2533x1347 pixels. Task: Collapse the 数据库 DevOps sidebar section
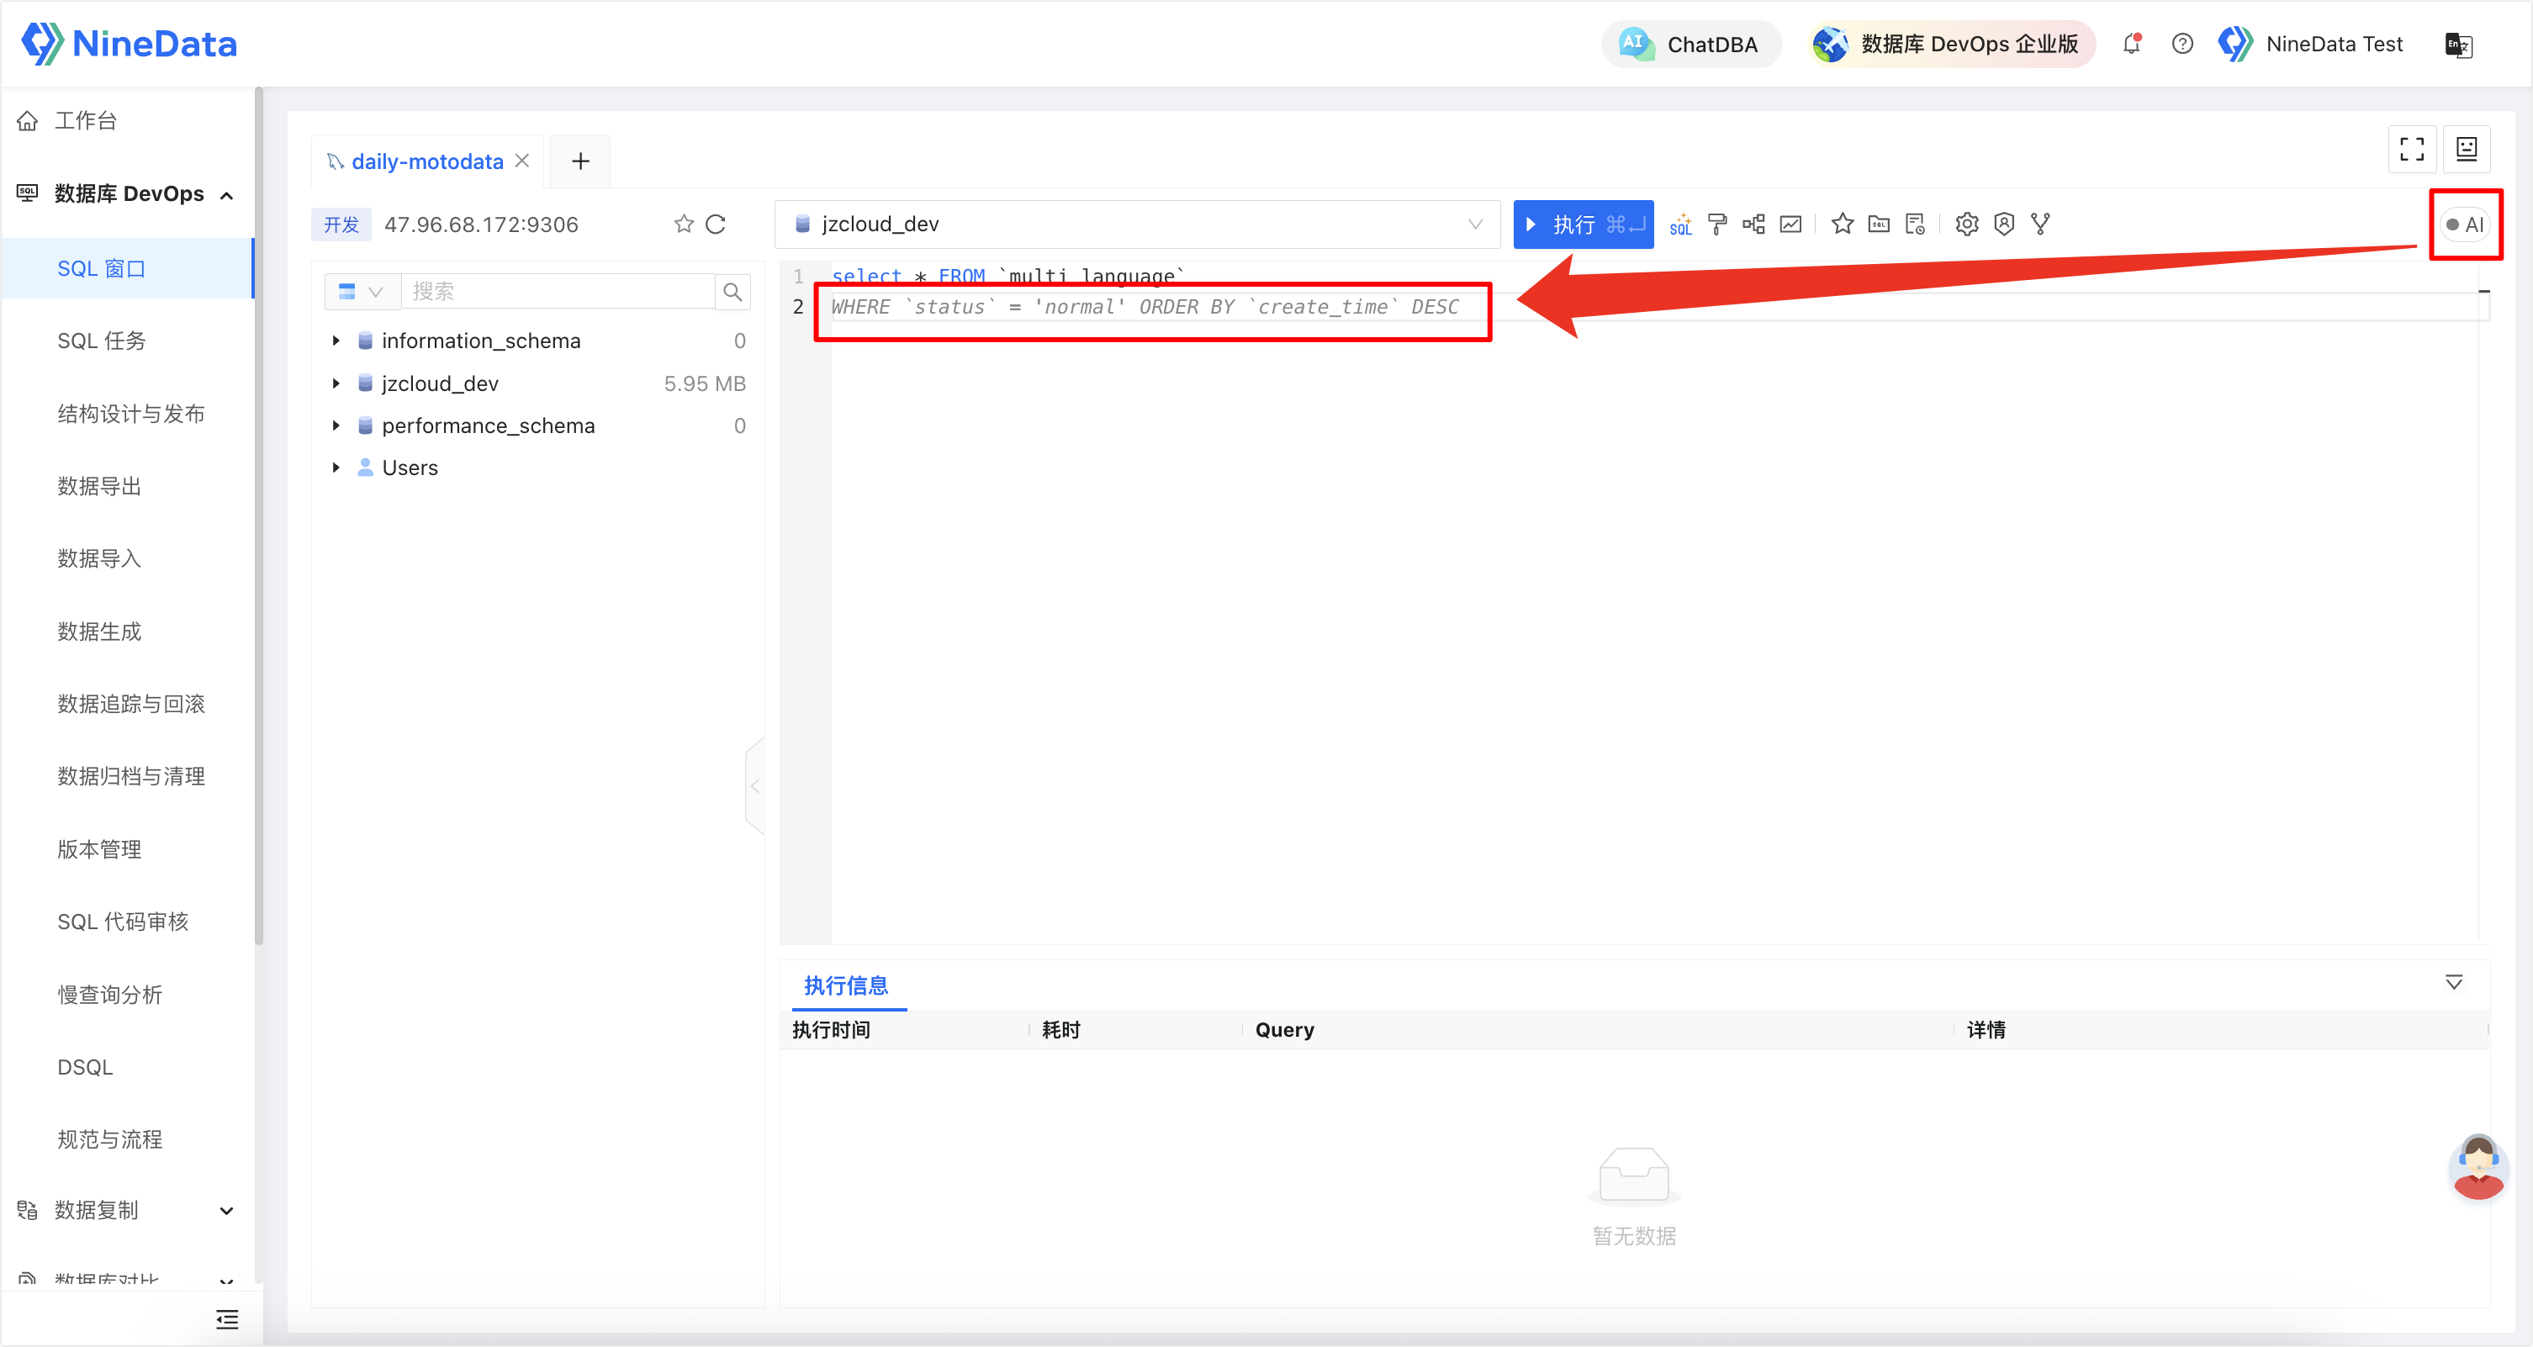[227, 195]
